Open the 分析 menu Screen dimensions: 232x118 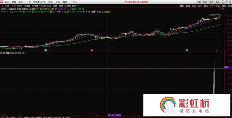(x=29, y=2)
